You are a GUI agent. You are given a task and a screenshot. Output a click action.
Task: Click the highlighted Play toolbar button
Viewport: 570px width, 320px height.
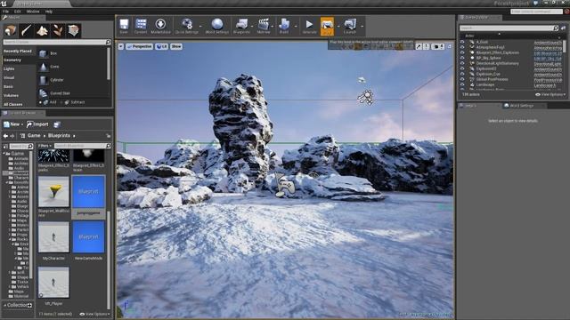[x=327, y=26]
